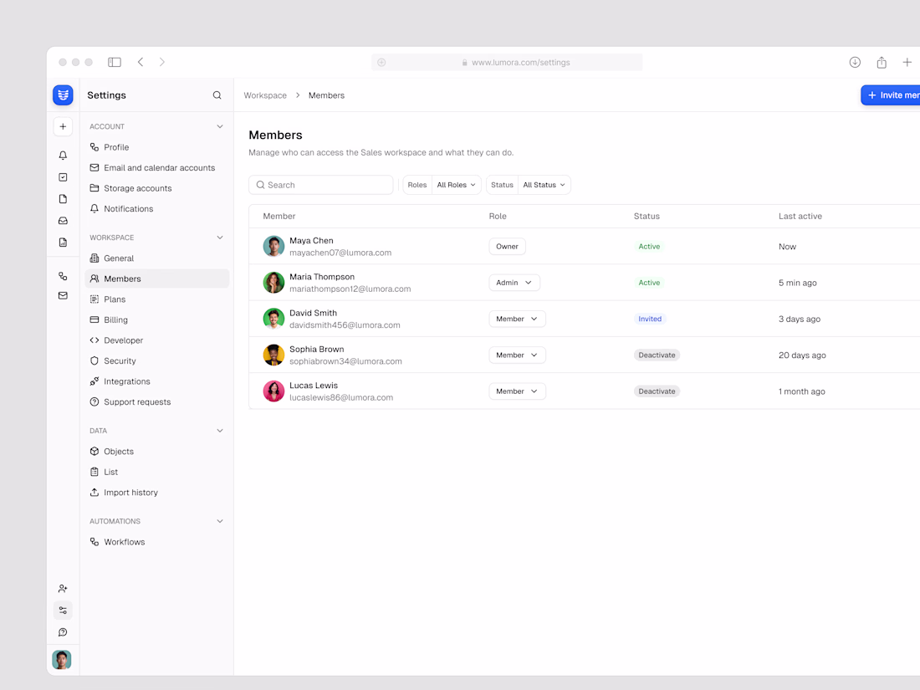Go forward with browser forward arrow
The width and height of the screenshot is (920, 690).
pos(162,62)
